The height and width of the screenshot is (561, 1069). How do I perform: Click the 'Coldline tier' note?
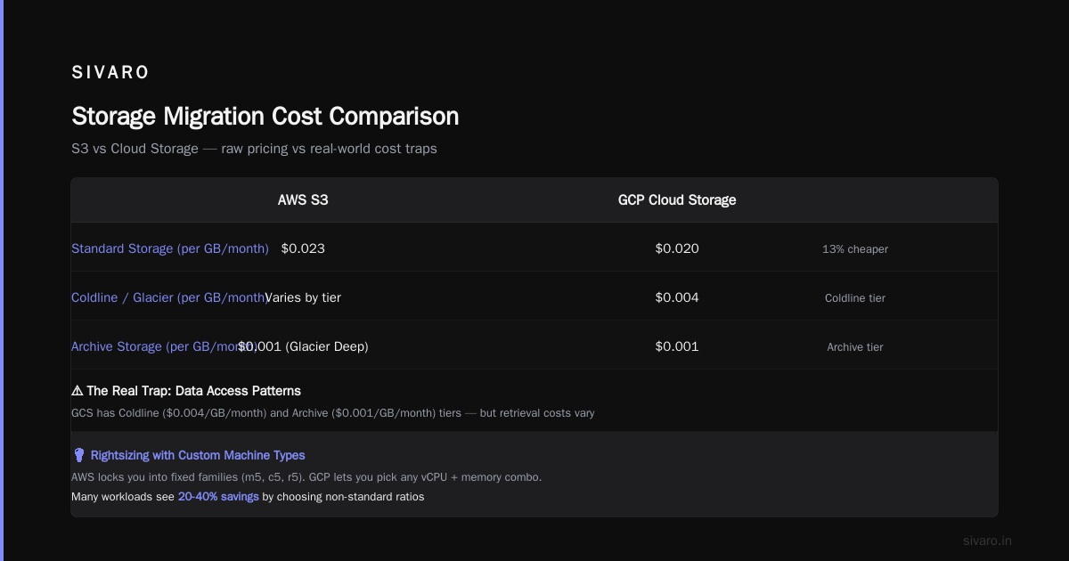[x=855, y=298]
